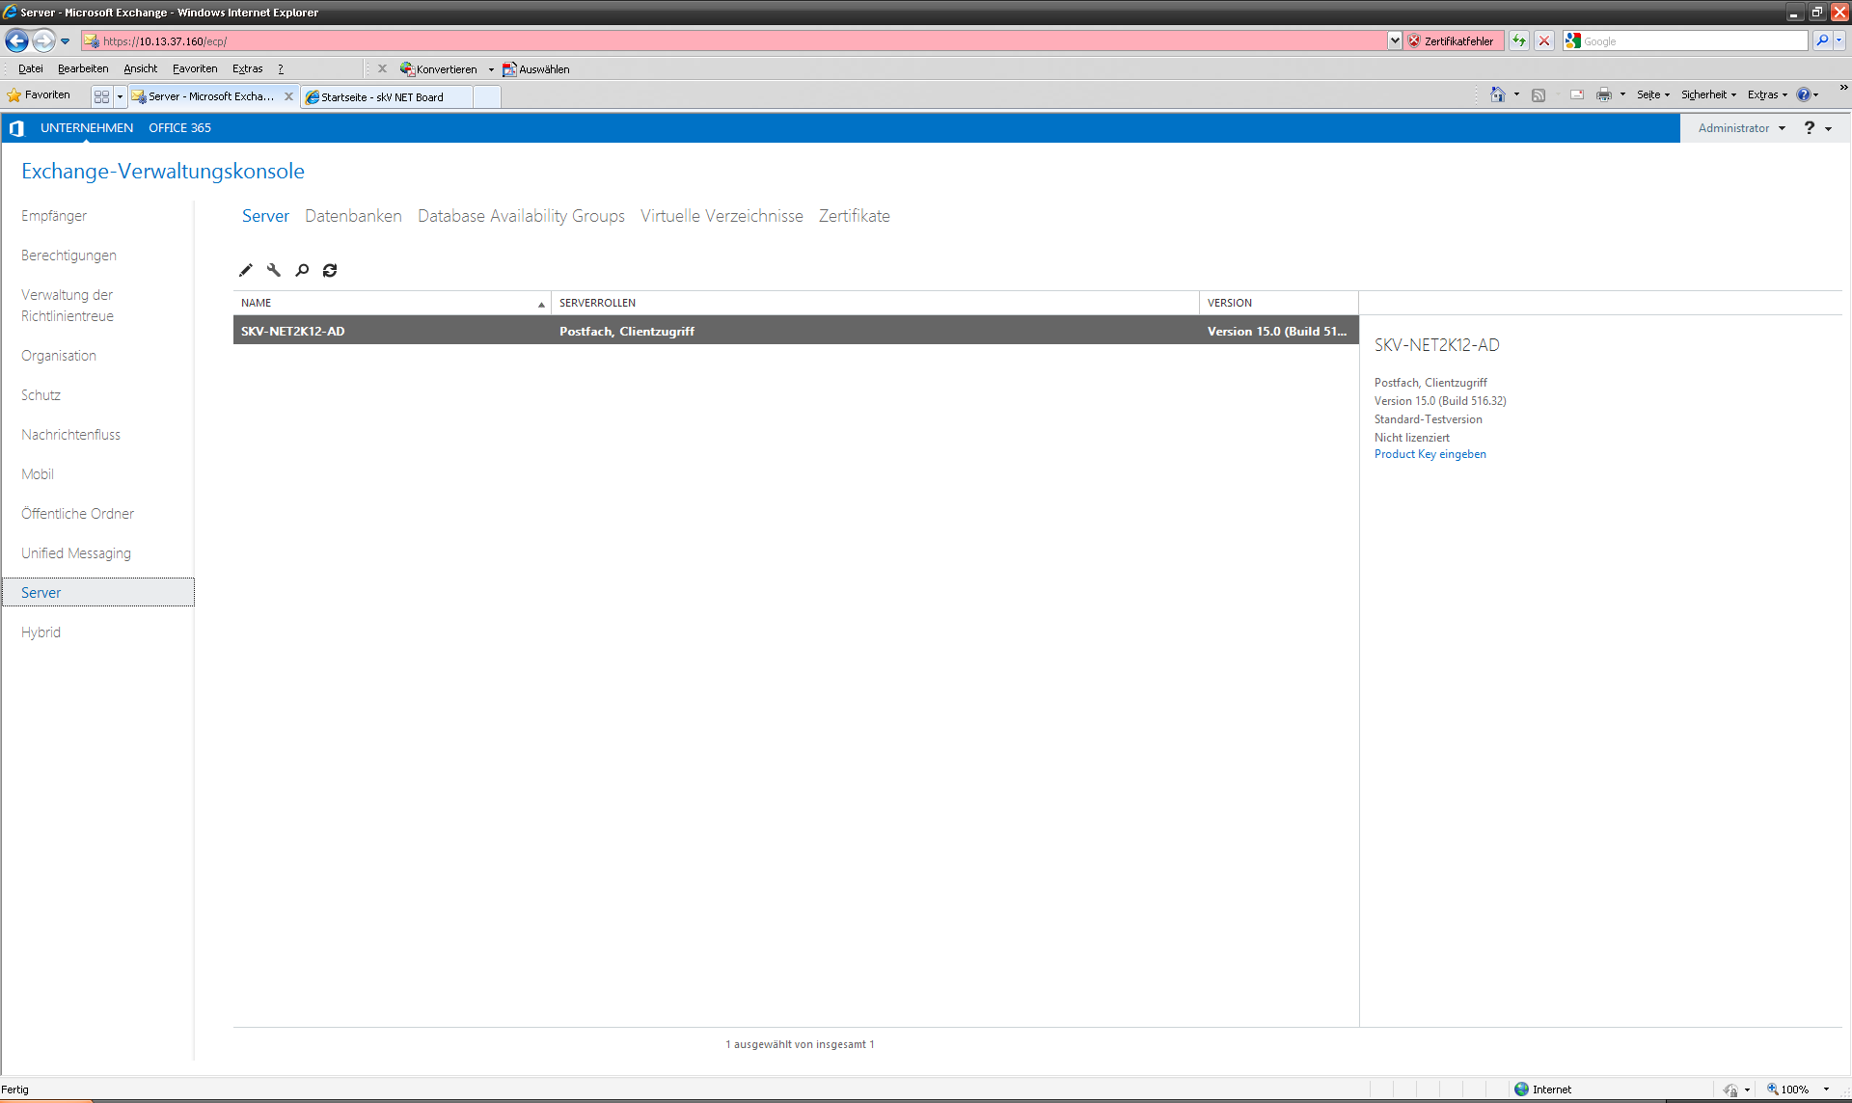Open Nachrichtenfluss in the left navigation

pos(70,435)
